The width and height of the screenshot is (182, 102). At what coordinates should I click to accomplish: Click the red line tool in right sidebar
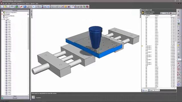coord(178,66)
